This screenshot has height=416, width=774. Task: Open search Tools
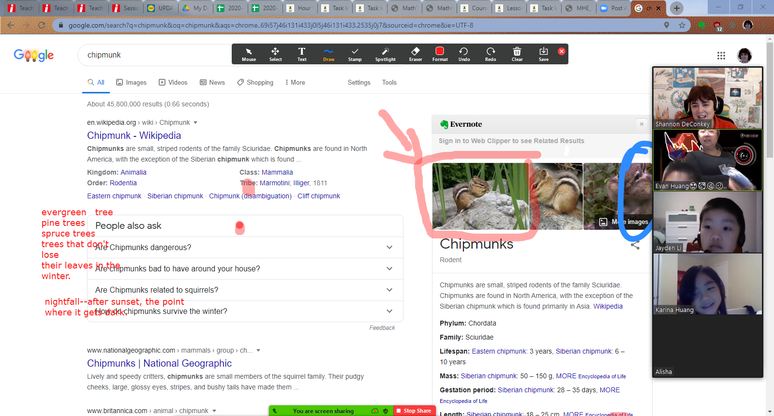click(389, 83)
